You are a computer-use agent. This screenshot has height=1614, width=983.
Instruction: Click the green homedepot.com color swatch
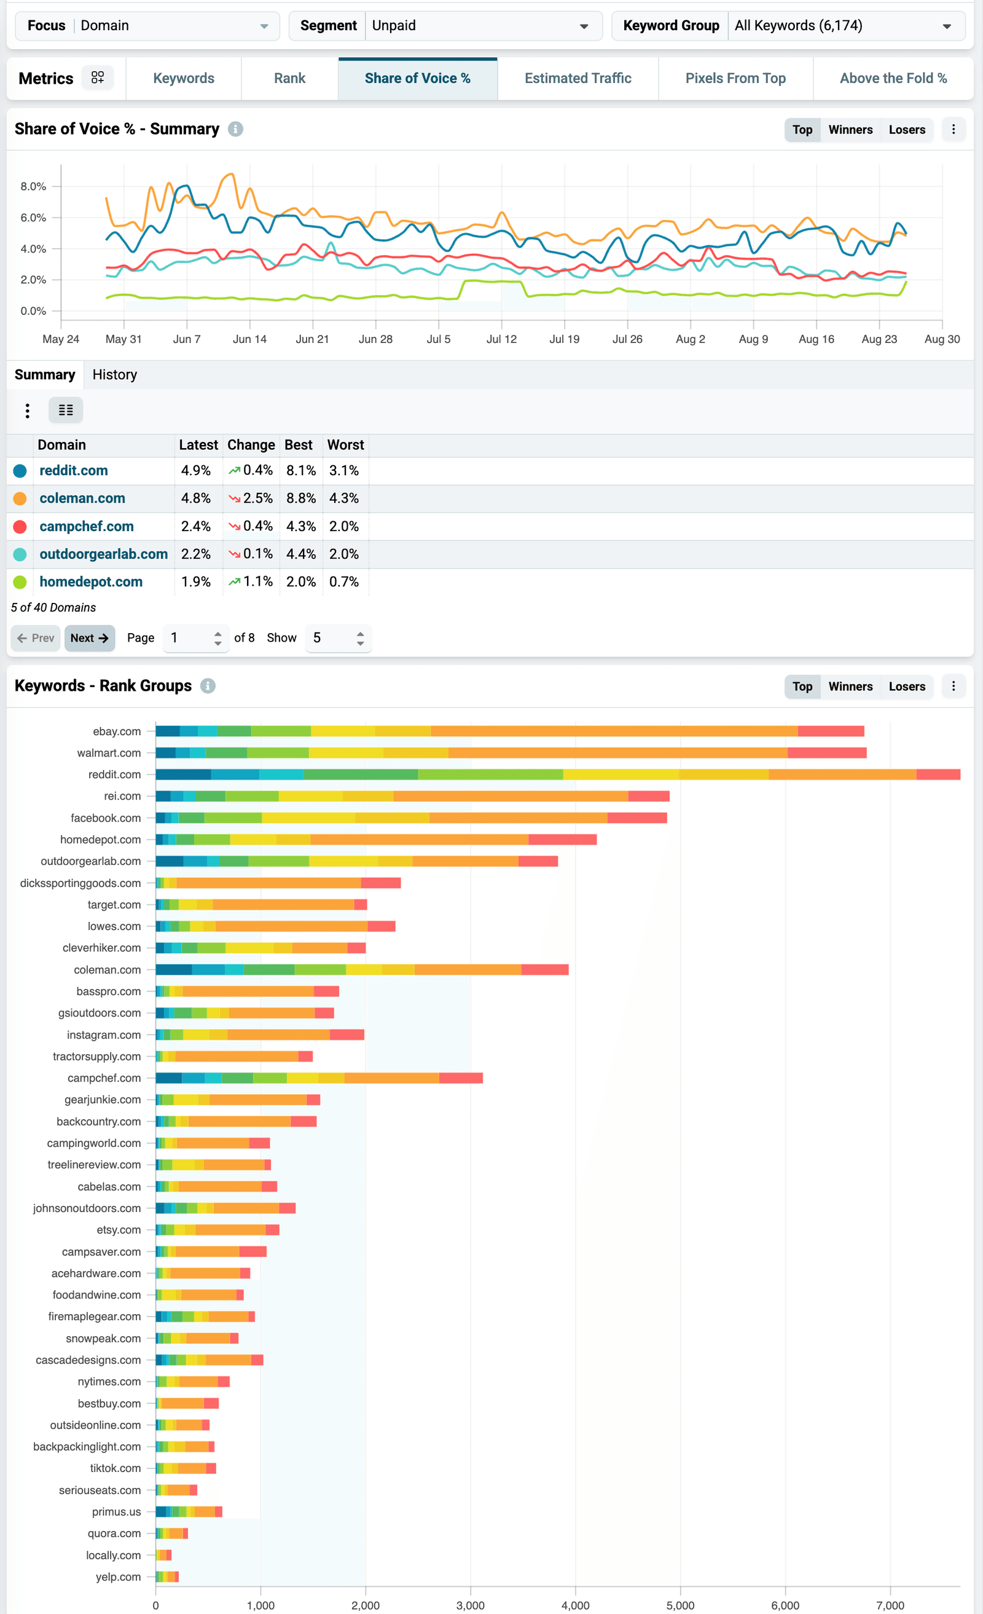pyautogui.click(x=20, y=581)
